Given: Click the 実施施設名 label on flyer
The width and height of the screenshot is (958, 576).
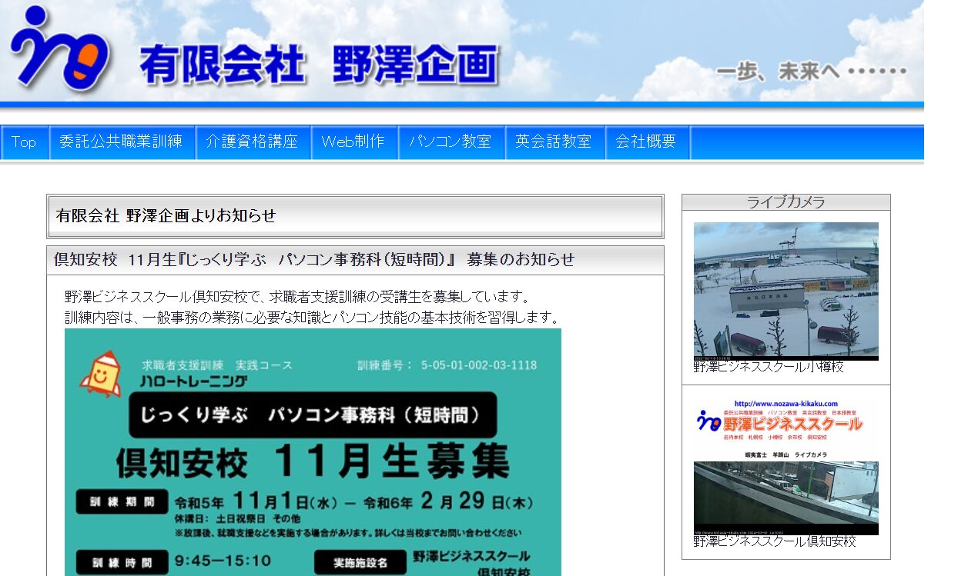Looking at the screenshot, I should coord(360,562).
